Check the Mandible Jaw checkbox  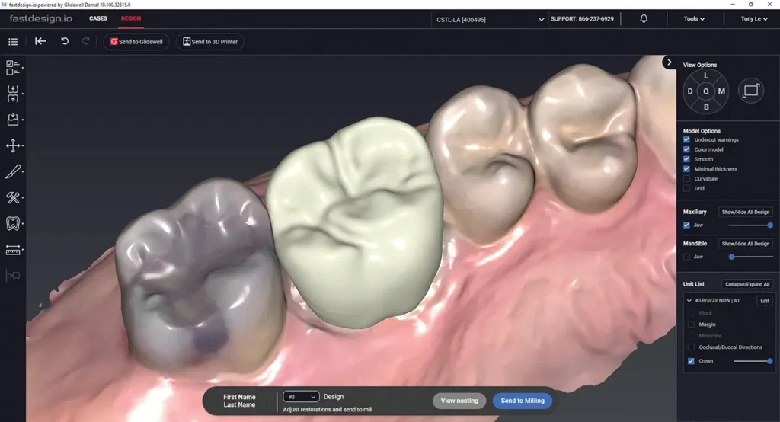pyautogui.click(x=687, y=257)
